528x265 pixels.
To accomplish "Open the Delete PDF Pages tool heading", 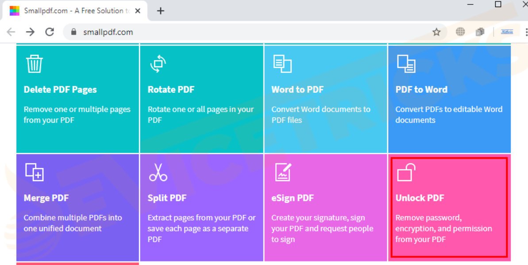I will pos(60,90).
